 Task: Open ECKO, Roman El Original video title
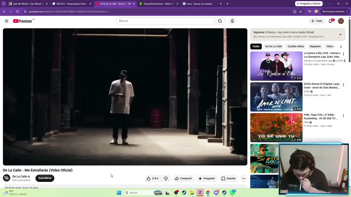(x=322, y=86)
